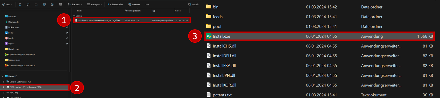This screenshot has height=98, width=440.
Task: Click the bin folder icon
Action: (x=209, y=7)
